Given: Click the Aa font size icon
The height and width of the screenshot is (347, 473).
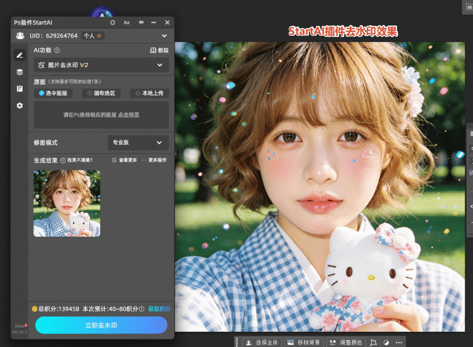Looking at the screenshot, I should (x=127, y=23).
